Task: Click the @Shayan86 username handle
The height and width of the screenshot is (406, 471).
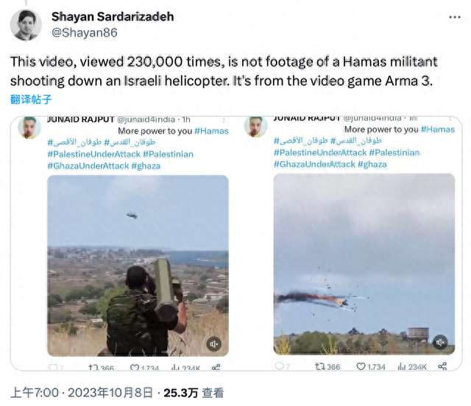Action: click(85, 32)
